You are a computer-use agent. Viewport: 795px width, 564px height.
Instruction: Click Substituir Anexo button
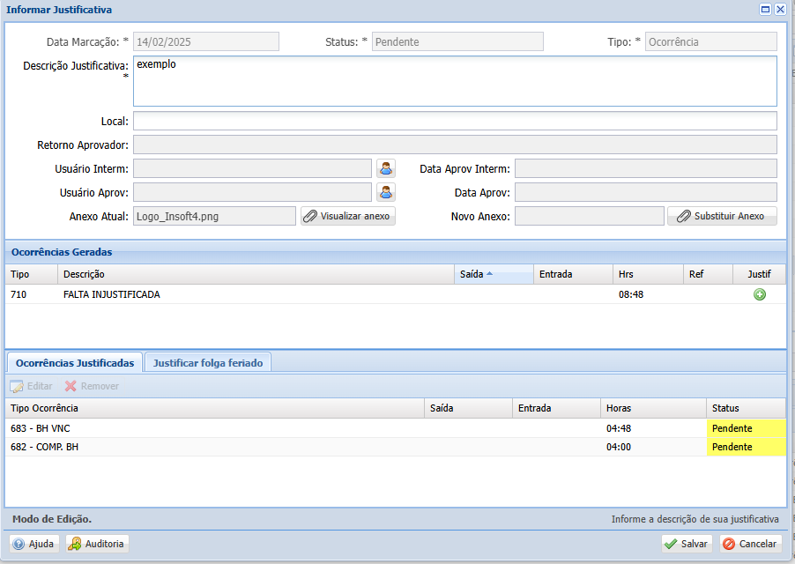coord(722,217)
